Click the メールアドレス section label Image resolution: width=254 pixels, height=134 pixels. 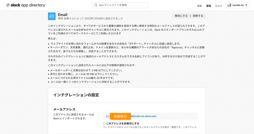click(x=64, y=109)
